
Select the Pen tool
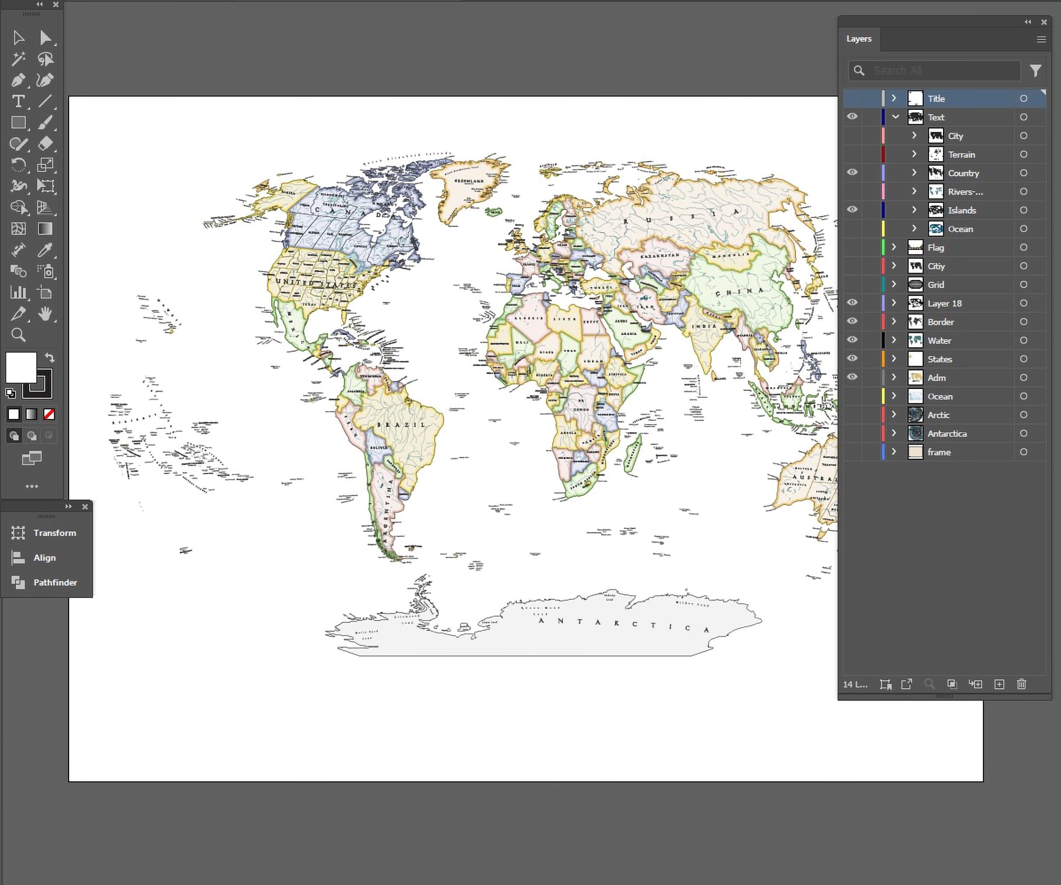tap(19, 80)
